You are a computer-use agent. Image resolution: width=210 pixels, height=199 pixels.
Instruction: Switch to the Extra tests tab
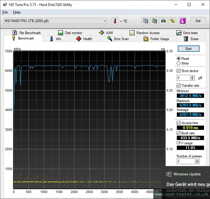[x=187, y=33]
